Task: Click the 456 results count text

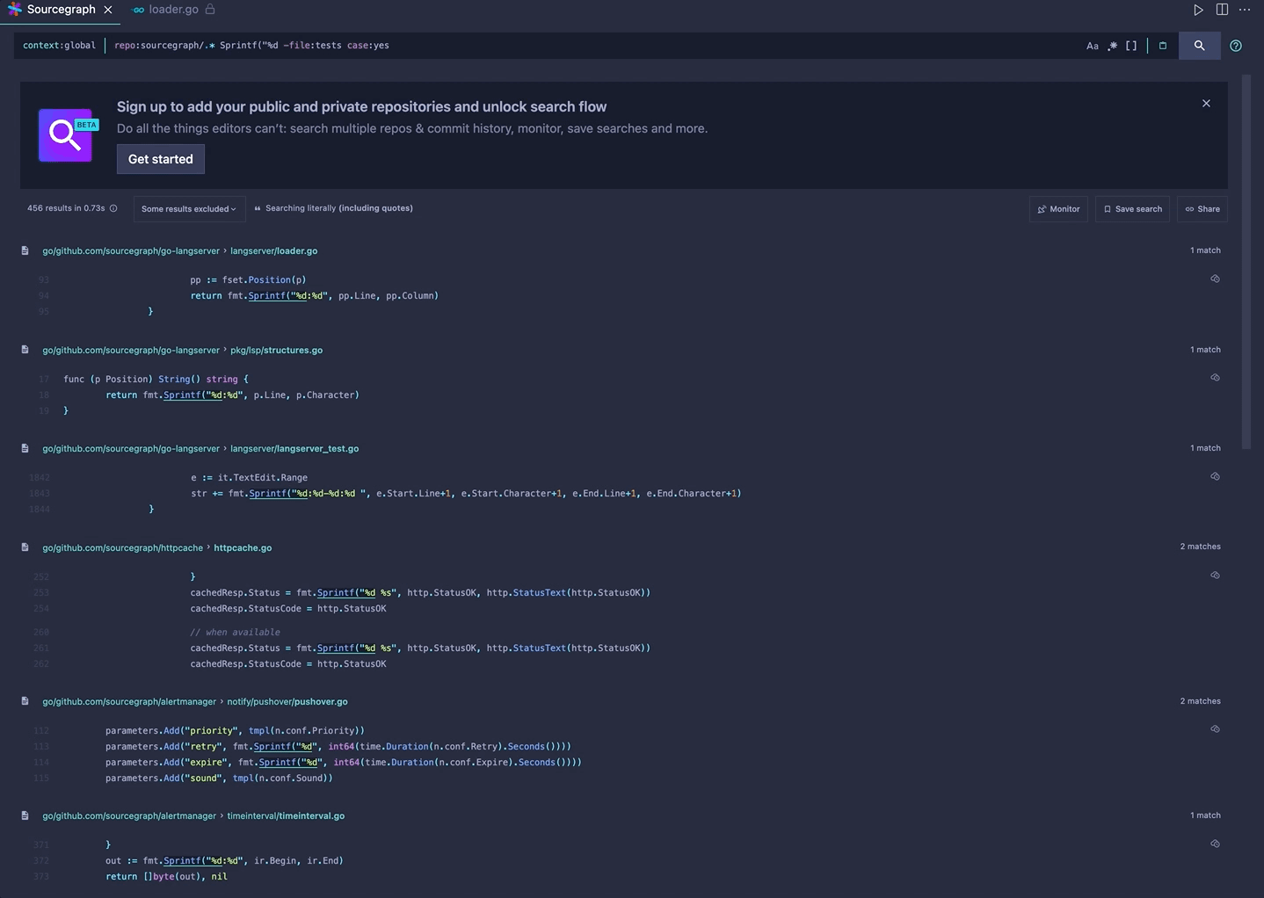Action: (x=66, y=208)
